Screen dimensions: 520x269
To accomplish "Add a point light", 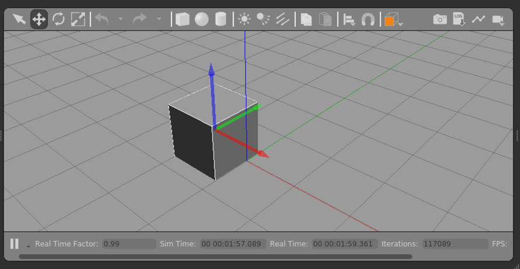I will tap(244, 19).
